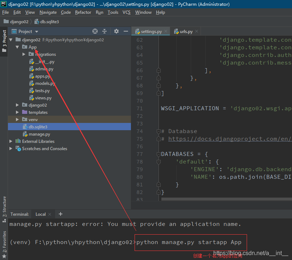Viewport: 292px width, 260px height.
Task: Click the manage.py file icon
Action: (x=25, y=134)
